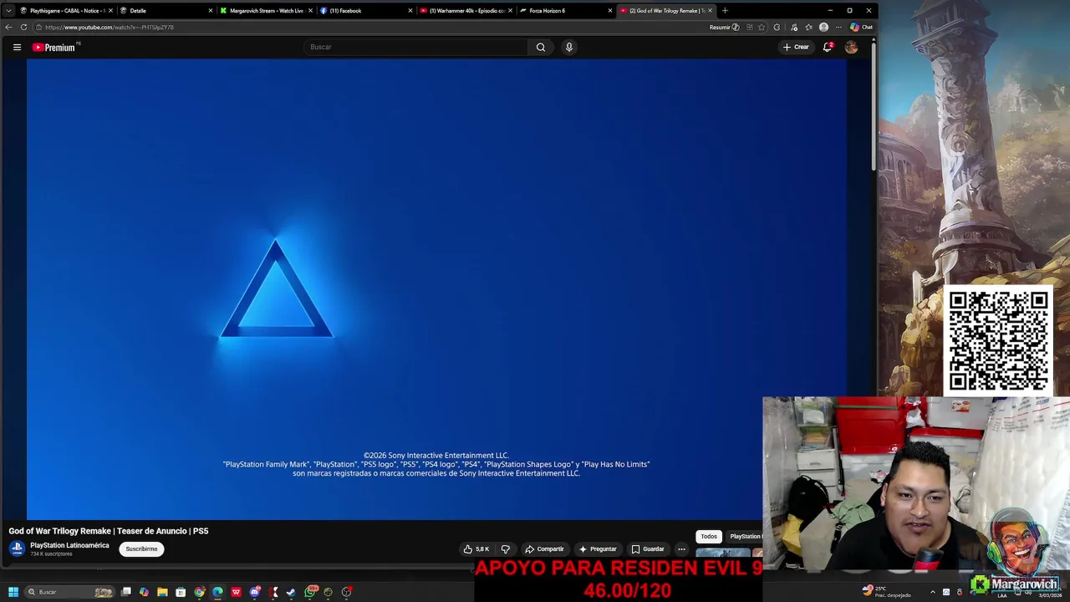Click the YouTube search magnifier button
Image resolution: width=1070 pixels, height=602 pixels.
point(541,47)
